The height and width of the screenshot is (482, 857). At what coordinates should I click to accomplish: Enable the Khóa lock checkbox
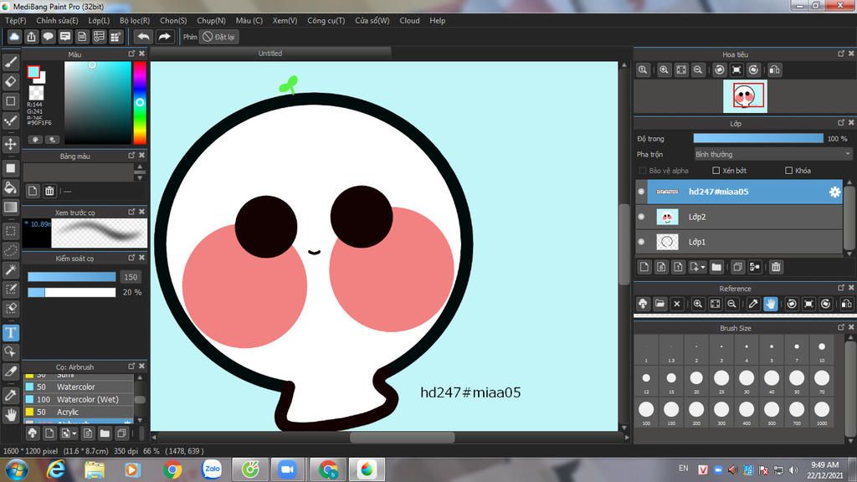tap(788, 171)
